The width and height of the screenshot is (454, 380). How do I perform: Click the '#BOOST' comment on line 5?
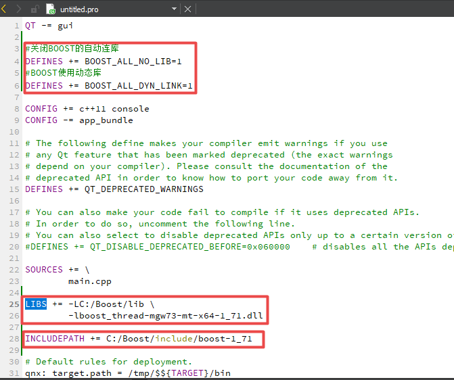tap(64, 72)
